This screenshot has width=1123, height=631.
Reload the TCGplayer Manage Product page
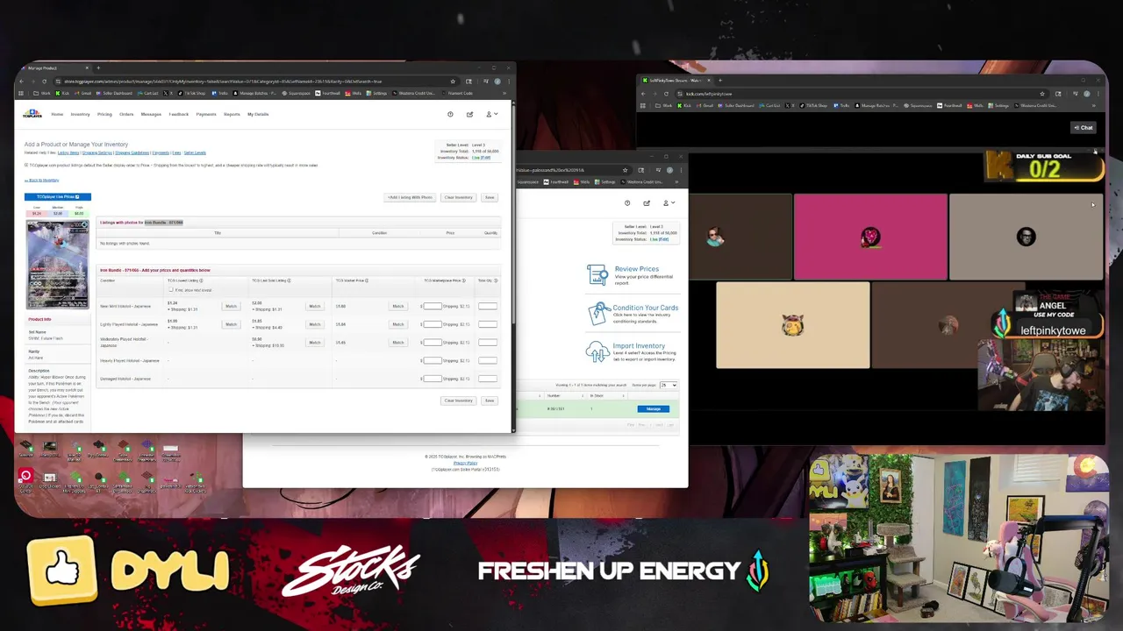[x=44, y=82]
